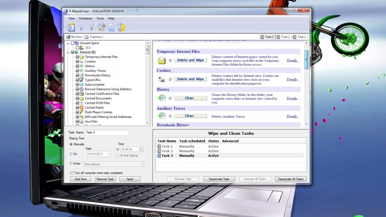The width and height of the screenshot is (386, 217).
Task: Click the folder icon under Temporary Internet Files heading
Action: click(x=162, y=61)
